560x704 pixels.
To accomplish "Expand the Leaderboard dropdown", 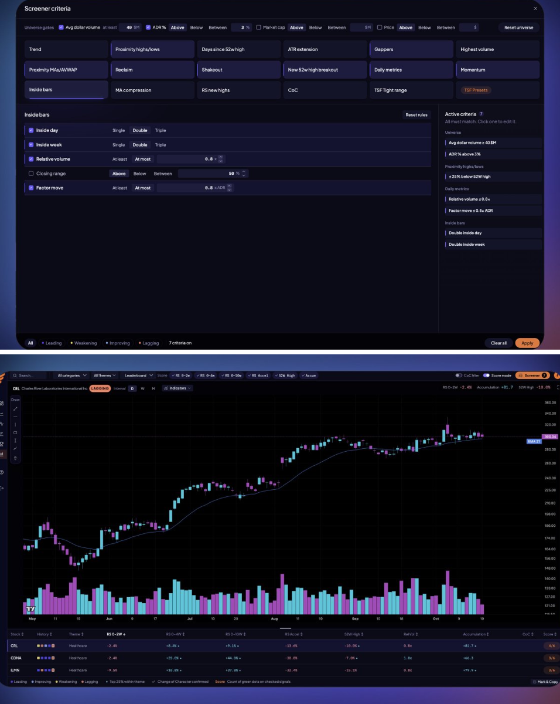I will click(x=139, y=375).
